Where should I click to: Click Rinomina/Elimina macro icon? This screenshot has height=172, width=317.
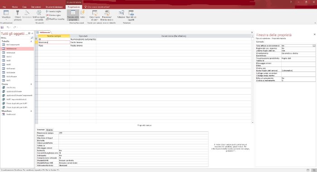[107, 15]
